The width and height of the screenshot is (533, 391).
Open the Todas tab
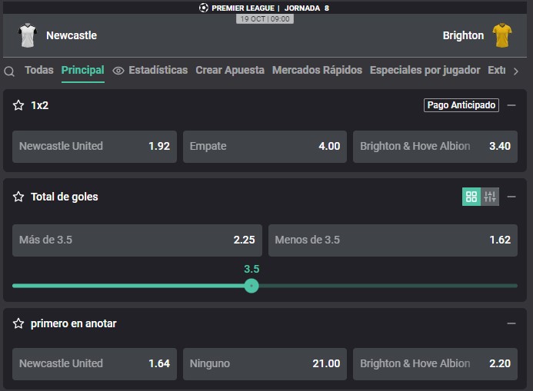39,70
